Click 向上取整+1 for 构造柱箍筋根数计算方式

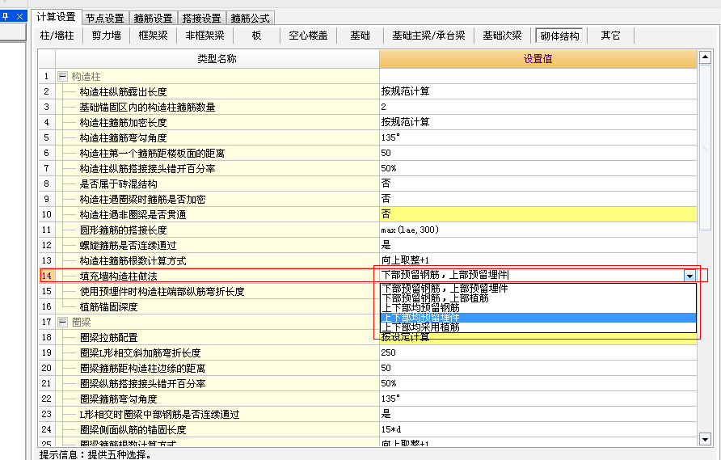point(538,260)
